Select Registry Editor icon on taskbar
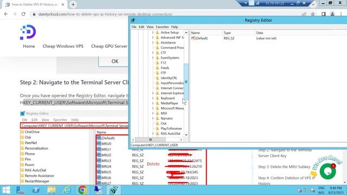The height and width of the screenshot is (195, 347). coord(113,190)
